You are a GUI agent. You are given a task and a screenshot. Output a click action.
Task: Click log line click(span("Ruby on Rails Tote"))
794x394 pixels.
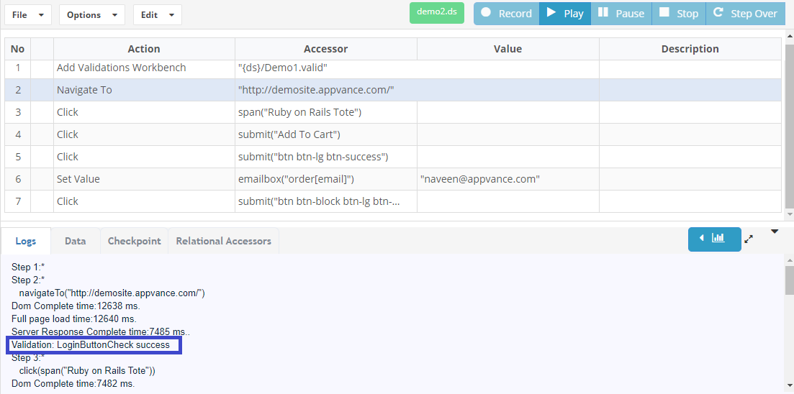(86, 371)
